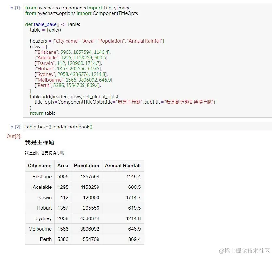Click area value 5386 in table
Viewport: 272px width, 256px height.
[x=63, y=239]
